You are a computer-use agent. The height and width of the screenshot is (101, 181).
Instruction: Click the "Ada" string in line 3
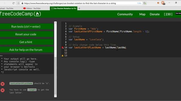coord(94,29)
